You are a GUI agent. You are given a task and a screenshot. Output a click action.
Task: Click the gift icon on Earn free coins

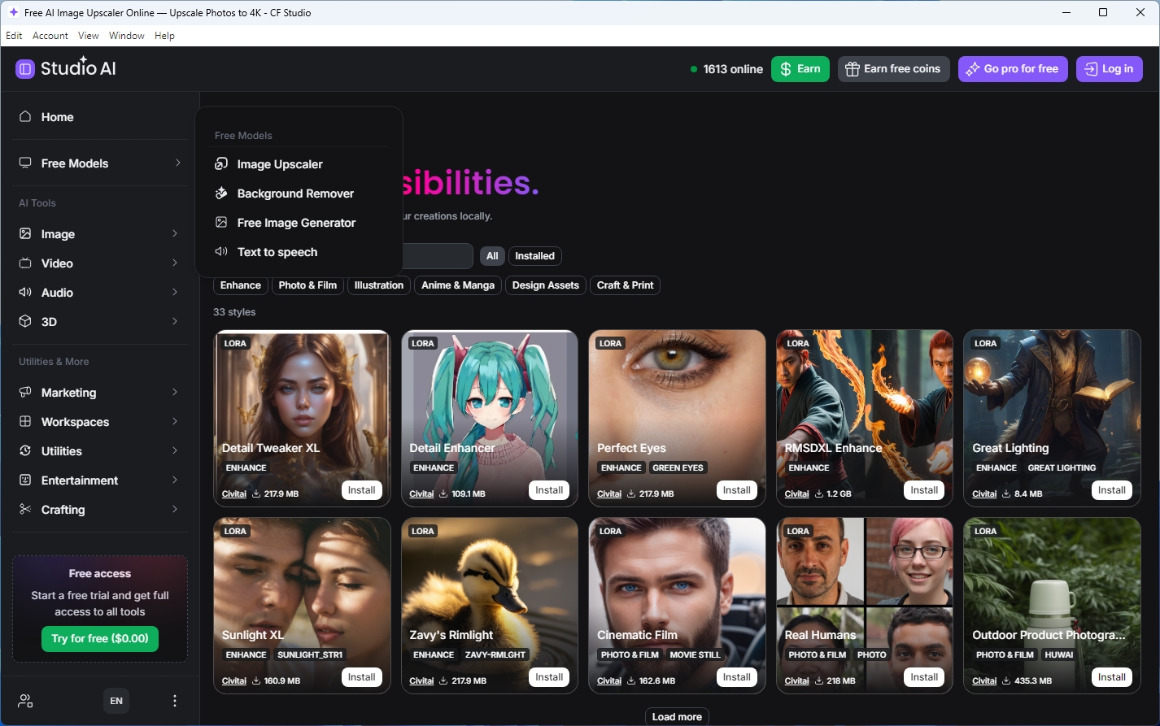coord(853,69)
